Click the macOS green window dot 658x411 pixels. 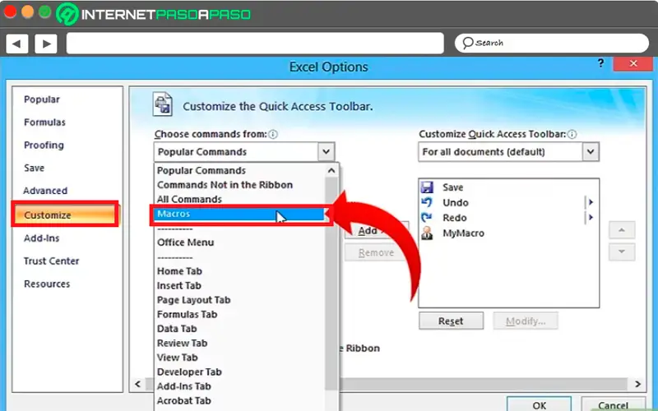click(45, 12)
